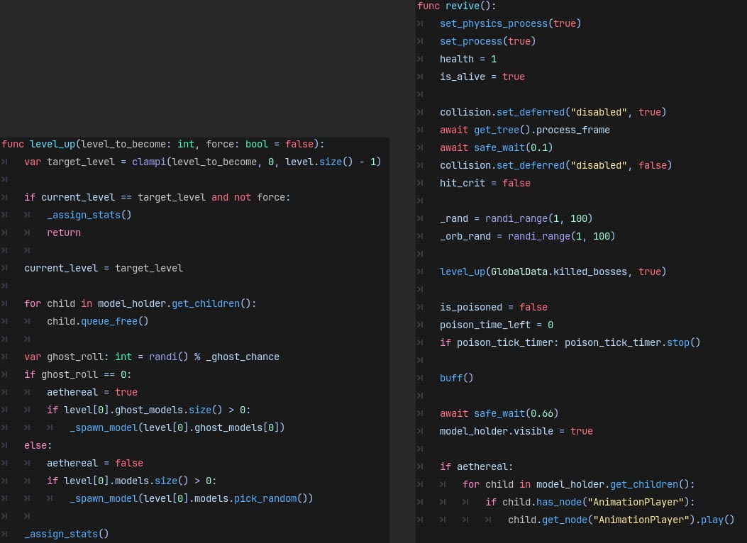The image size is (747, 543).
Task: Click the 'func revive():' declaration
Action: [457, 6]
